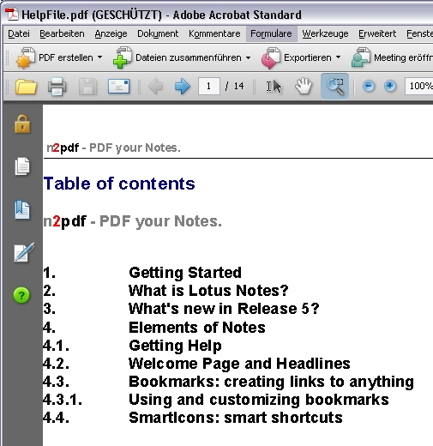The width and height of the screenshot is (433, 446).
Task: Open the security padlock panel
Action: click(22, 124)
